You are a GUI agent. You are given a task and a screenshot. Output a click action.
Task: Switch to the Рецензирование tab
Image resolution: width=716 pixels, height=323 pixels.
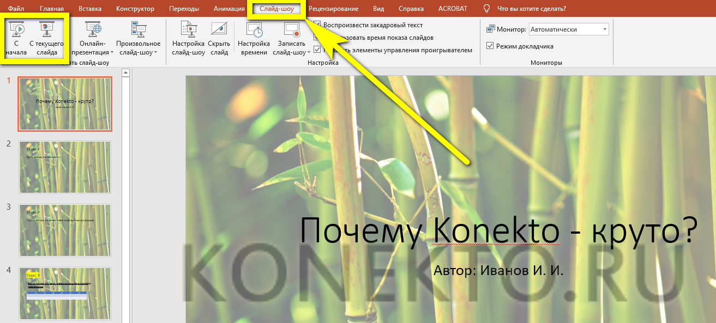click(x=333, y=9)
